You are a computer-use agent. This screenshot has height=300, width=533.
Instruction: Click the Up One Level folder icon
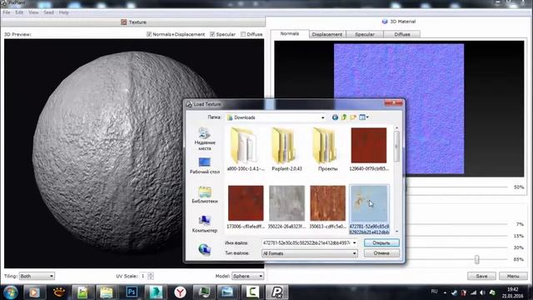click(344, 117)
